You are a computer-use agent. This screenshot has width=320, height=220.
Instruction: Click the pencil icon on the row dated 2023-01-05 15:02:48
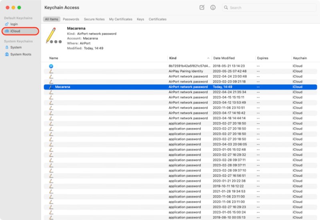pos(51,150)
